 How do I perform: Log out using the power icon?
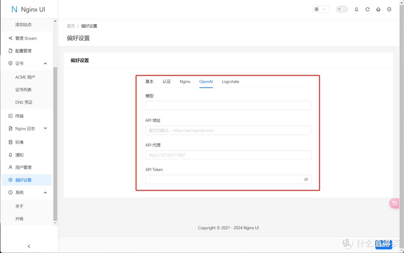pyautogui.click(x=389, y=9)
